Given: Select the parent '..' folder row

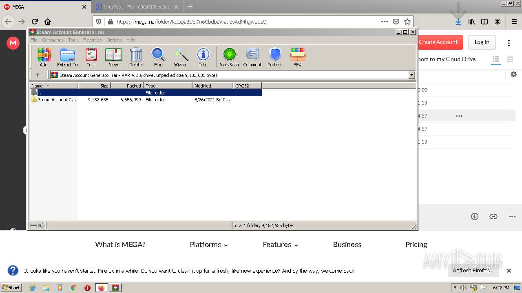Looking at the screenshot, I should (146, 93).
